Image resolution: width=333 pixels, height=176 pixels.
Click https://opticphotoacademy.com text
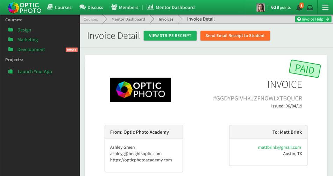(x=141, y=160)
